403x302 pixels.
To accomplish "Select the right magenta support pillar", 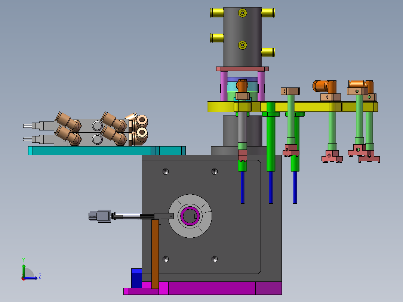I will (x=261, y=86).
